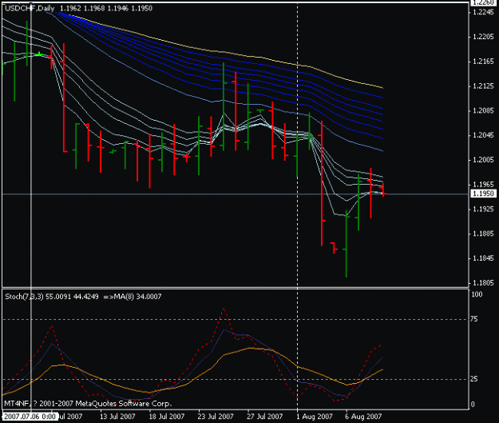
Task: Click the 1 Aug 2007 date label
Action: point(315,417)
